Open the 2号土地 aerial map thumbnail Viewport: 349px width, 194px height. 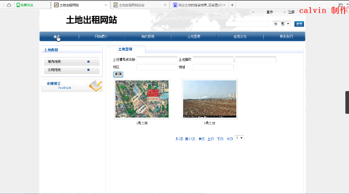tap(142, 99)
